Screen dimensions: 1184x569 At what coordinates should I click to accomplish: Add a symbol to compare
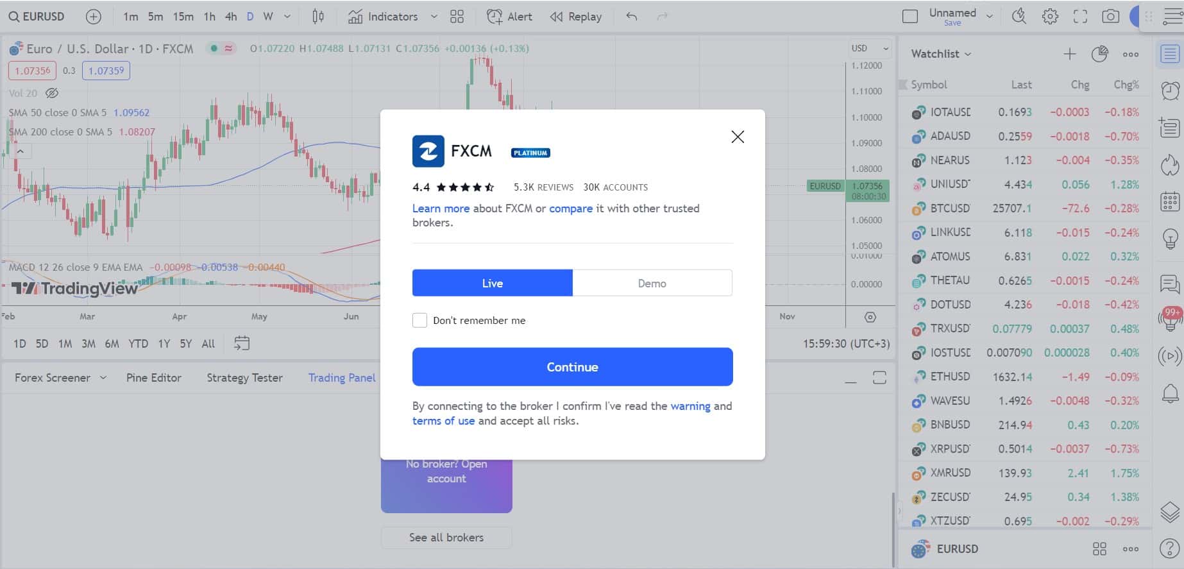tap(93, 17)
